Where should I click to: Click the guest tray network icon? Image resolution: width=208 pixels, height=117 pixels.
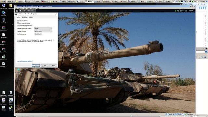(181, 11)
